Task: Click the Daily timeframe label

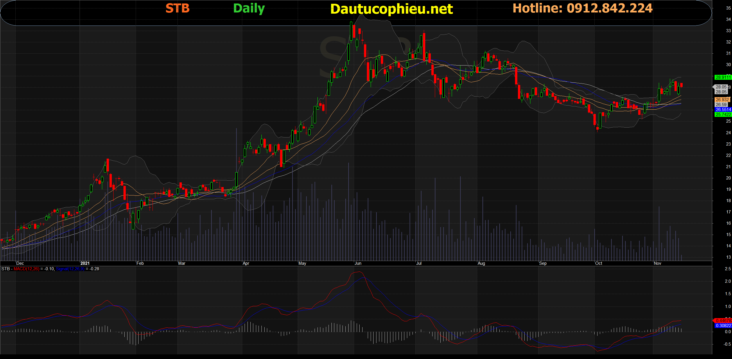Action: pos(249,8)
